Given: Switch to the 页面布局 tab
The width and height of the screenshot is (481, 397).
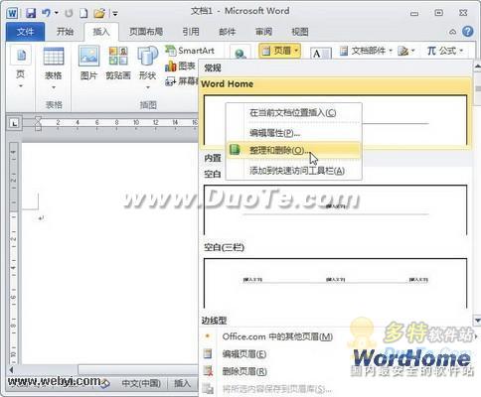Looking at the screenshot, I should [146, 32].
